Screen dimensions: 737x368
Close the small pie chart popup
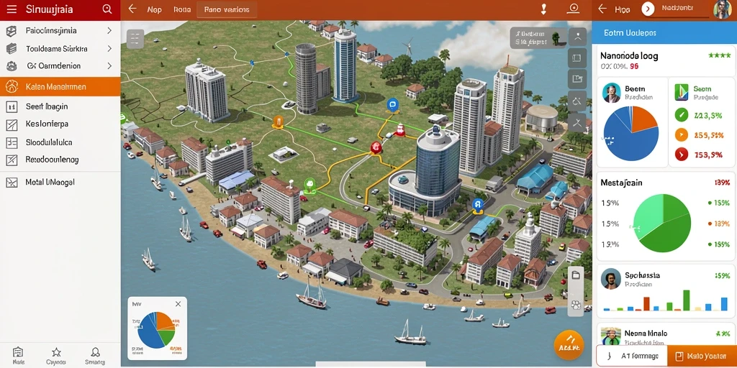(178, 304)
